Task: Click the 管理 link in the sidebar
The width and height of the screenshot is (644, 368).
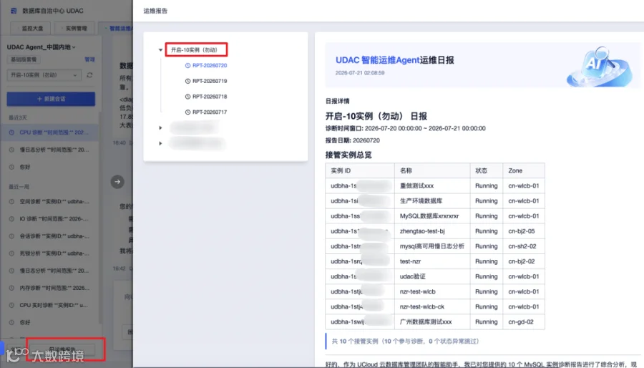Action: tap(89, 59)
